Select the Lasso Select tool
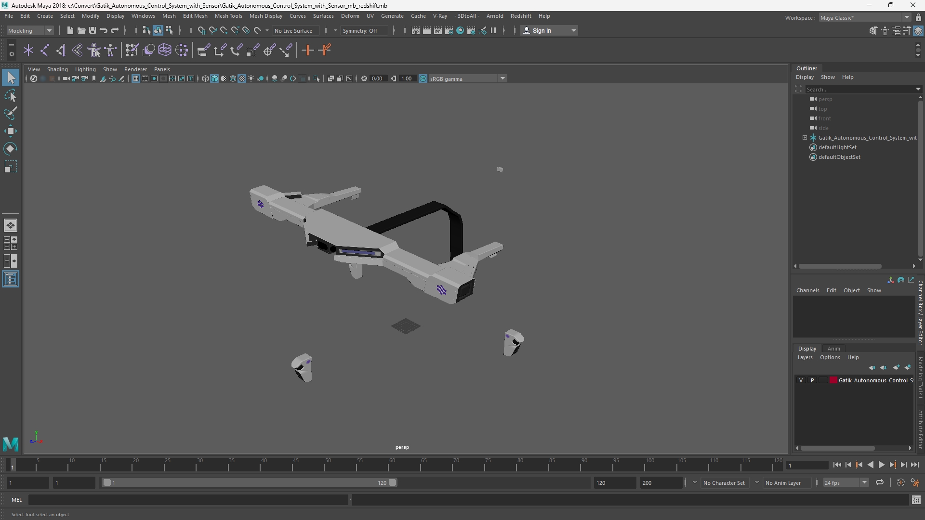The height and width of the screenshot is (520, 925). click(11, 96)
